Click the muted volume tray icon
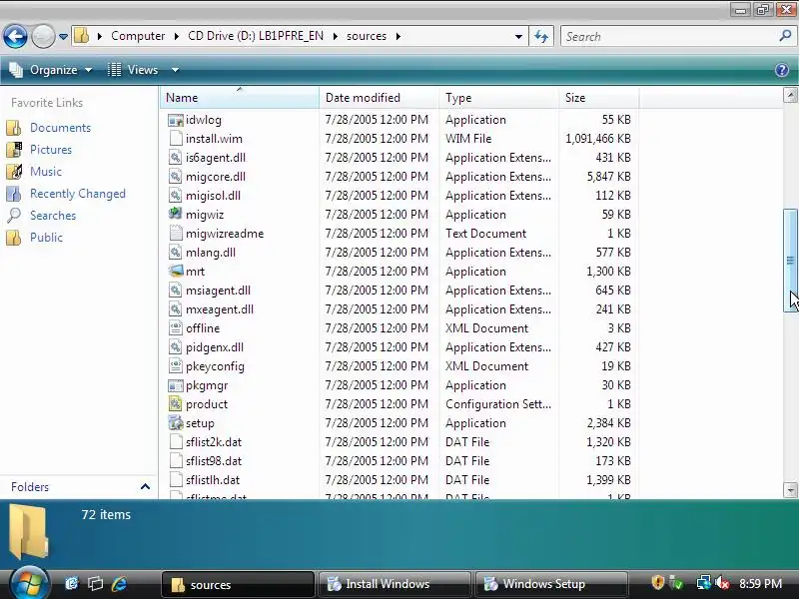Screen dimensions: 799x599 (x=722, y=583)
